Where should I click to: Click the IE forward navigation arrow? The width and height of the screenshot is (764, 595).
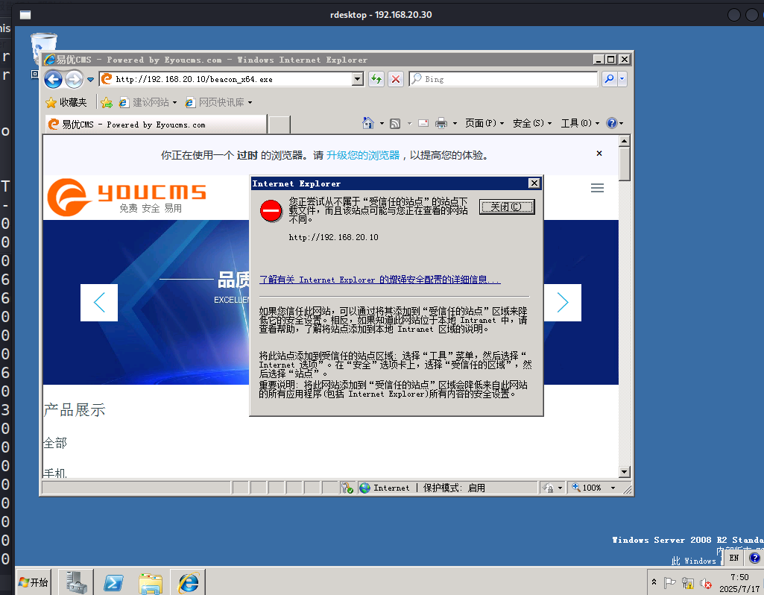pos(74,79)
